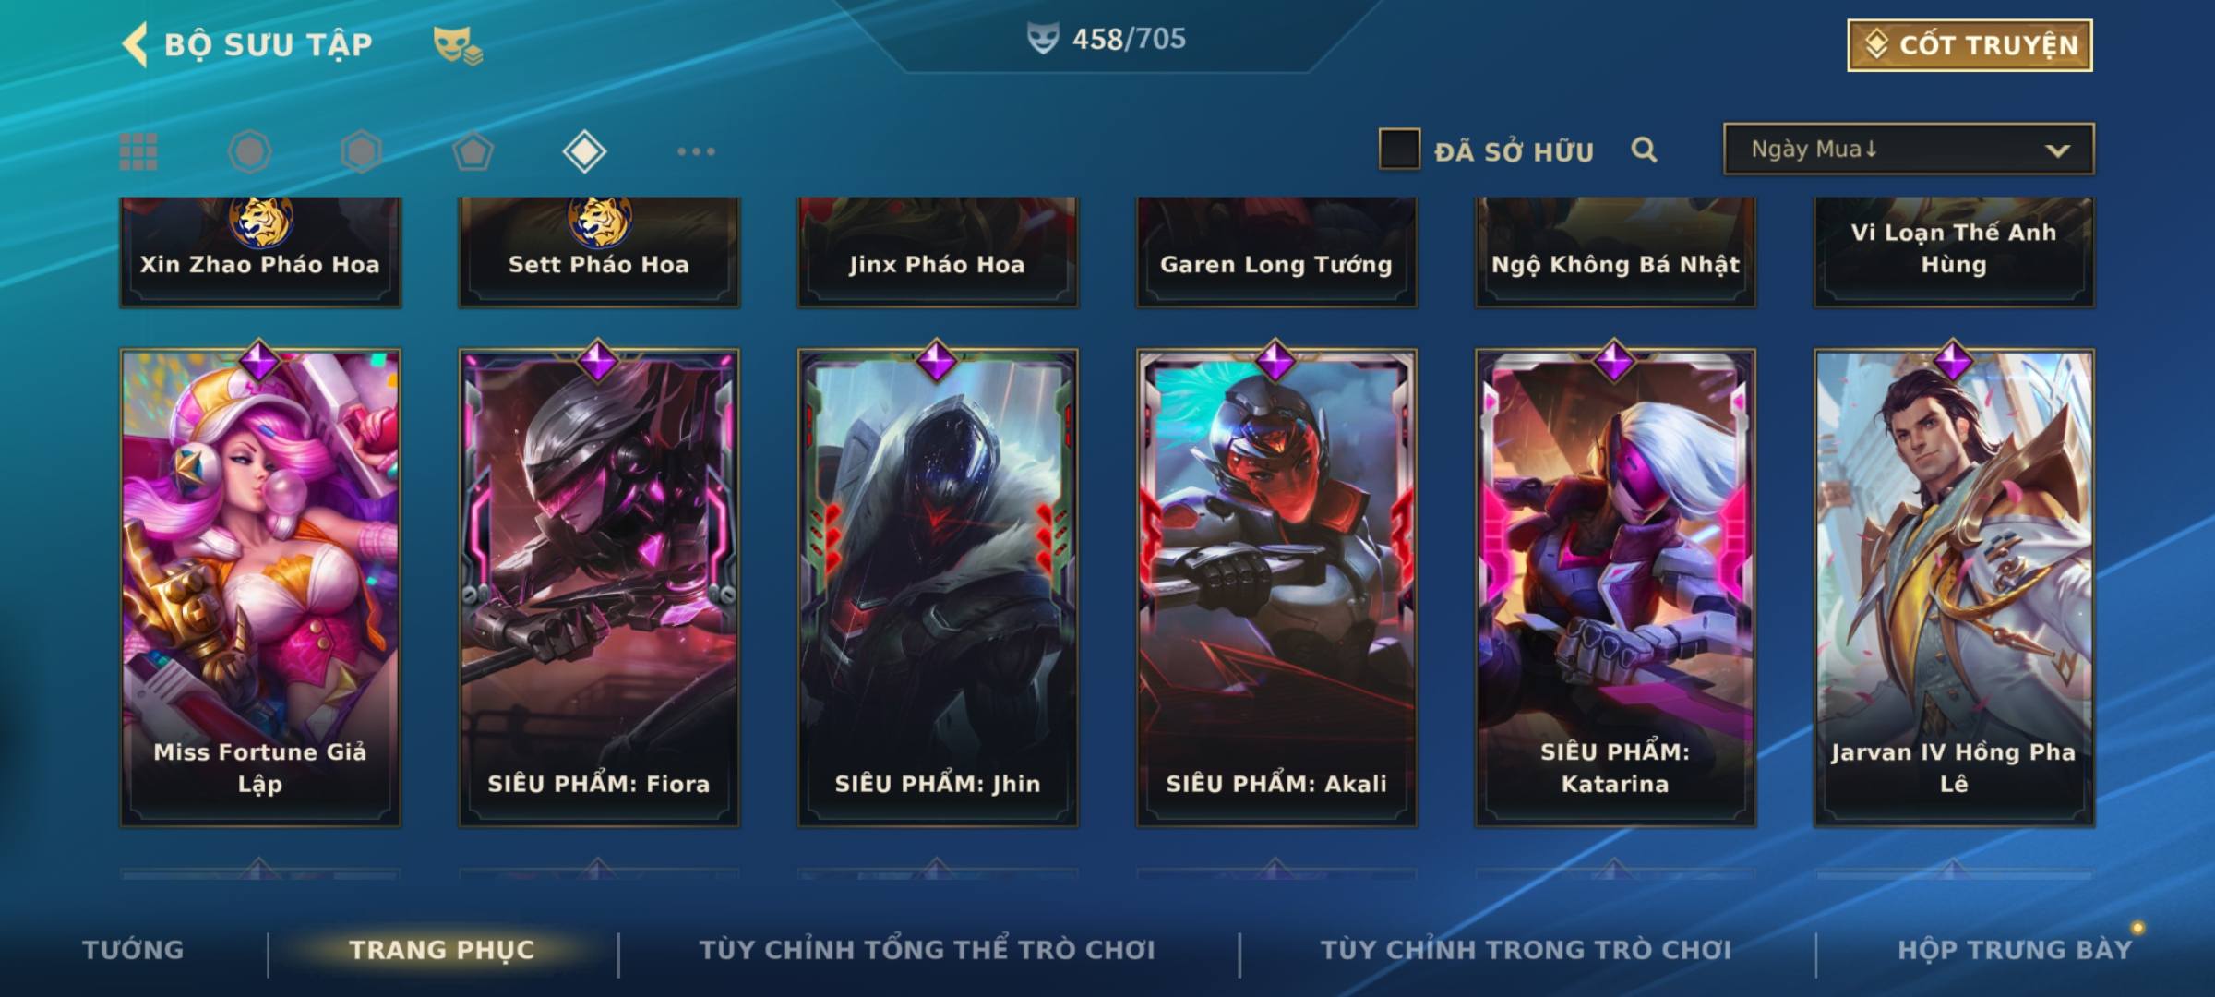Screen dimensions: 2215x997
Task: Select the Miss Fortune Giả Lập skin card
Action: [260, 587]
